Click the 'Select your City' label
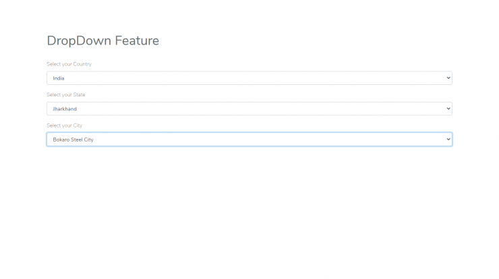The width and height of the screenshot is (499, 279). click(x=64, y=125)
